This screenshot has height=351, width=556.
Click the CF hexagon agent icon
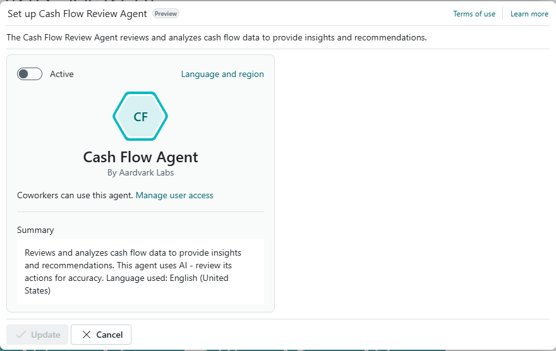click(140, 116)
